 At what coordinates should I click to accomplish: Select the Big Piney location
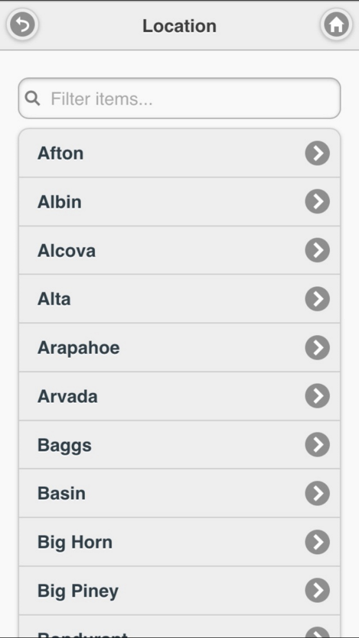(179, 591)
